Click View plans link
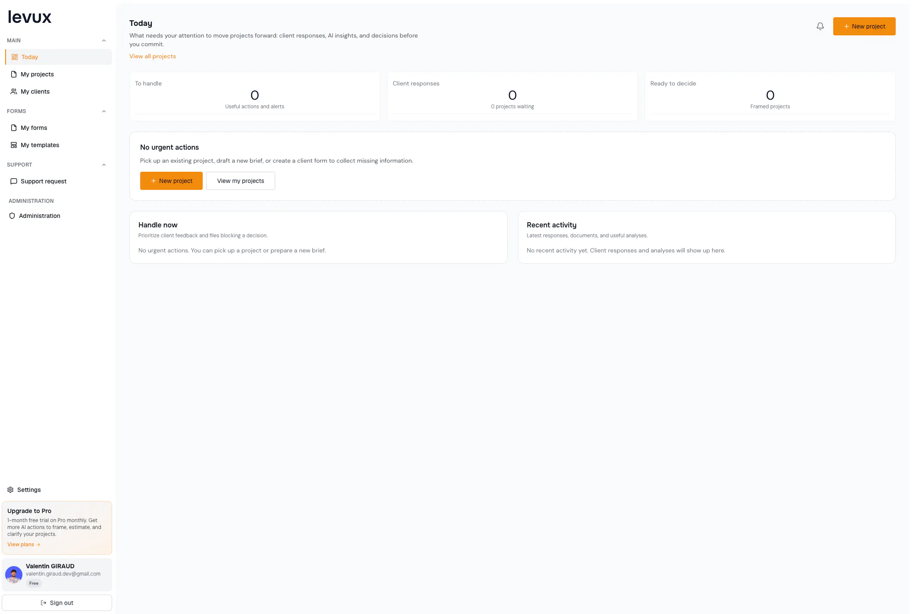 pos(24,545)
